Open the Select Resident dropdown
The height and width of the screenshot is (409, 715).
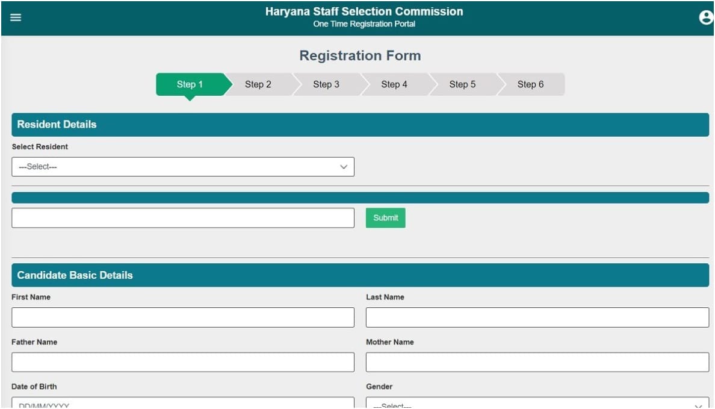tap(183, 167)
